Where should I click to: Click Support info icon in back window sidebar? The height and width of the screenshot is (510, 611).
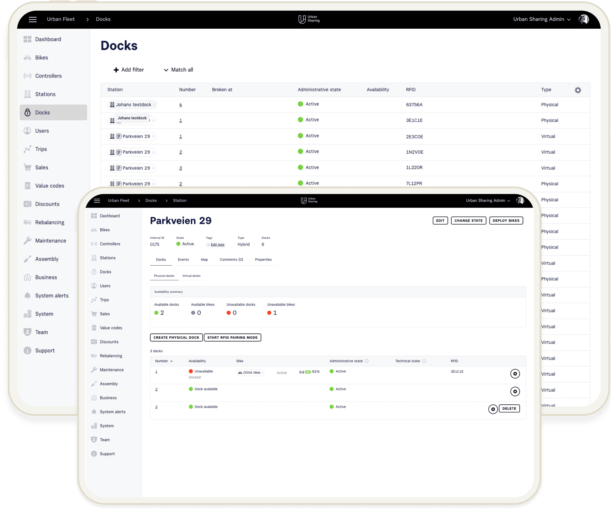tap(27, 350)
